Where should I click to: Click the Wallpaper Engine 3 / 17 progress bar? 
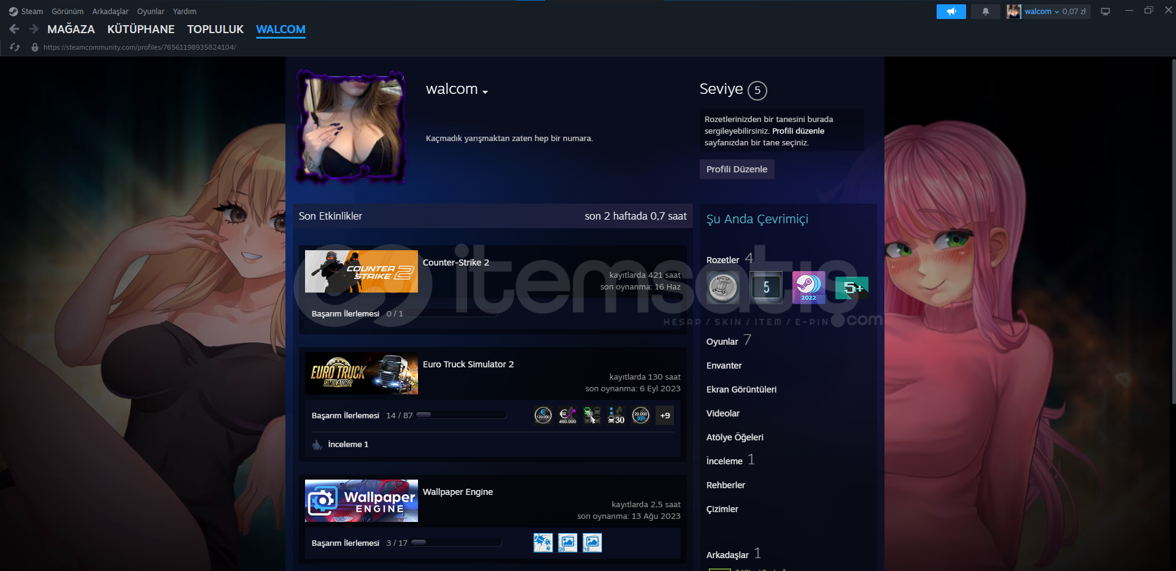[x=456, y=543]
